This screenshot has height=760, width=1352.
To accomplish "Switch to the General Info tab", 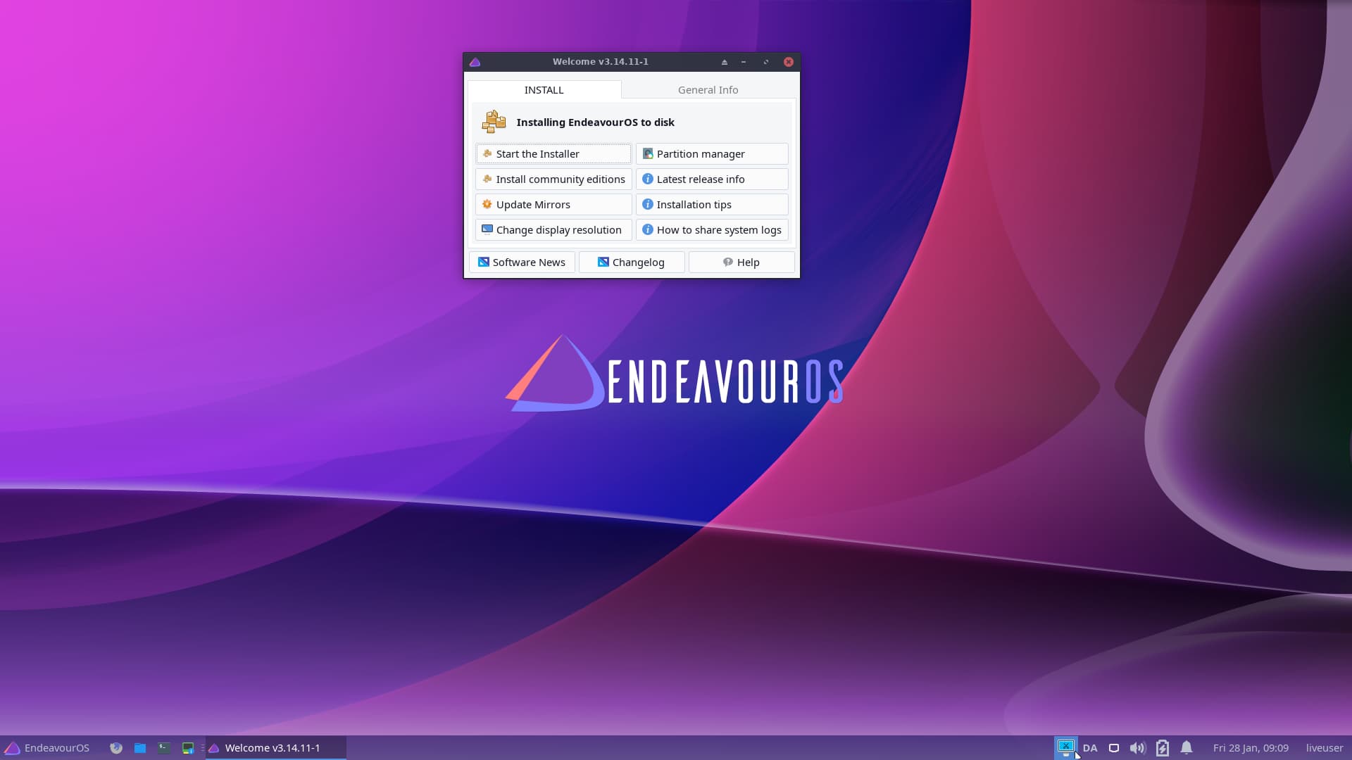I will pyautogui.click(x=708, y=89).
